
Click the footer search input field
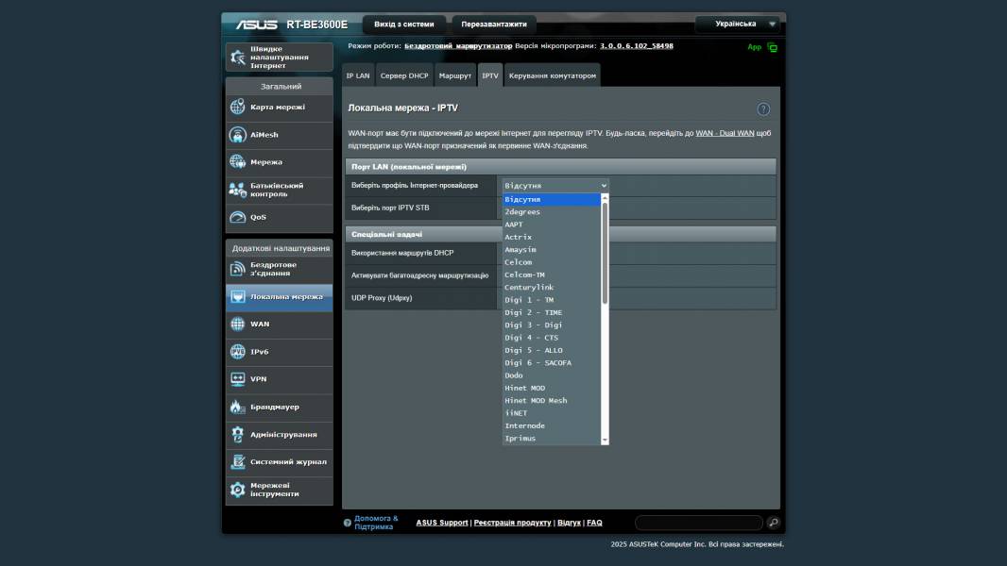(x=699, y=523)
